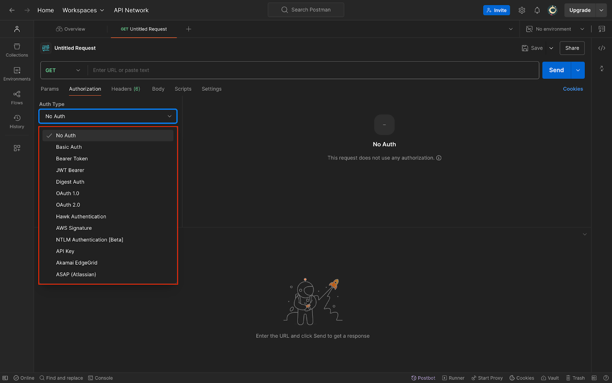Click the workspace person icon in sidebar

pyautogui.click(x=17, y=29)
